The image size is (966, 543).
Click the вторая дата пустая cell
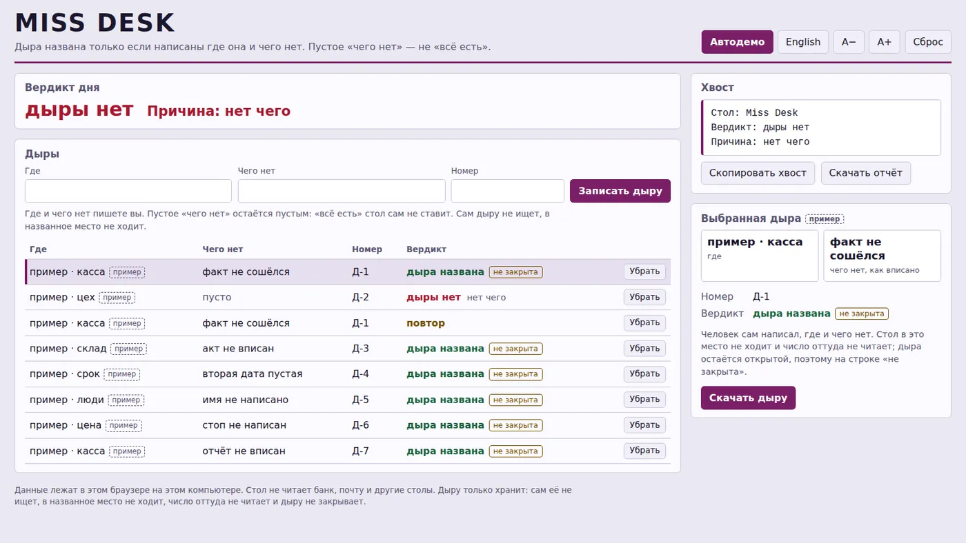253,374
